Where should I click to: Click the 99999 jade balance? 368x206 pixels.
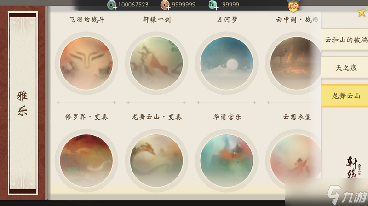point(230,5)
